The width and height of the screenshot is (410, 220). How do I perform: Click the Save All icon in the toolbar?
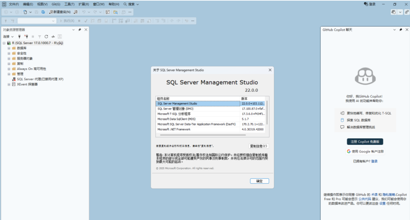[43, 12]
